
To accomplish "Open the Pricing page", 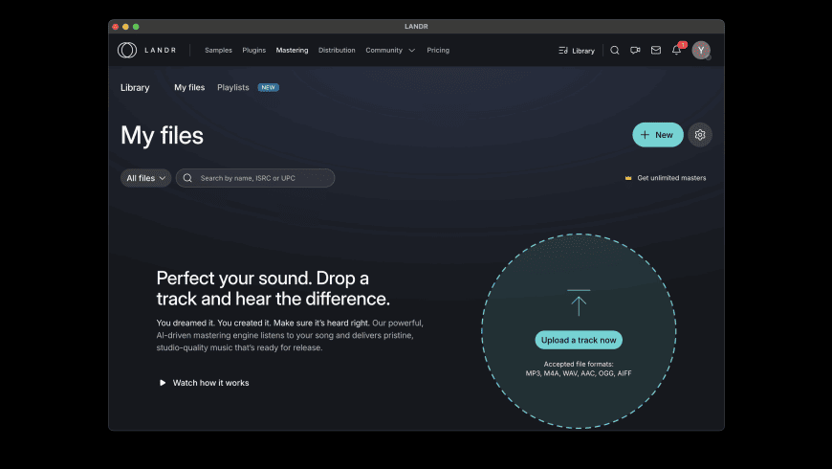I will (438, 50).
